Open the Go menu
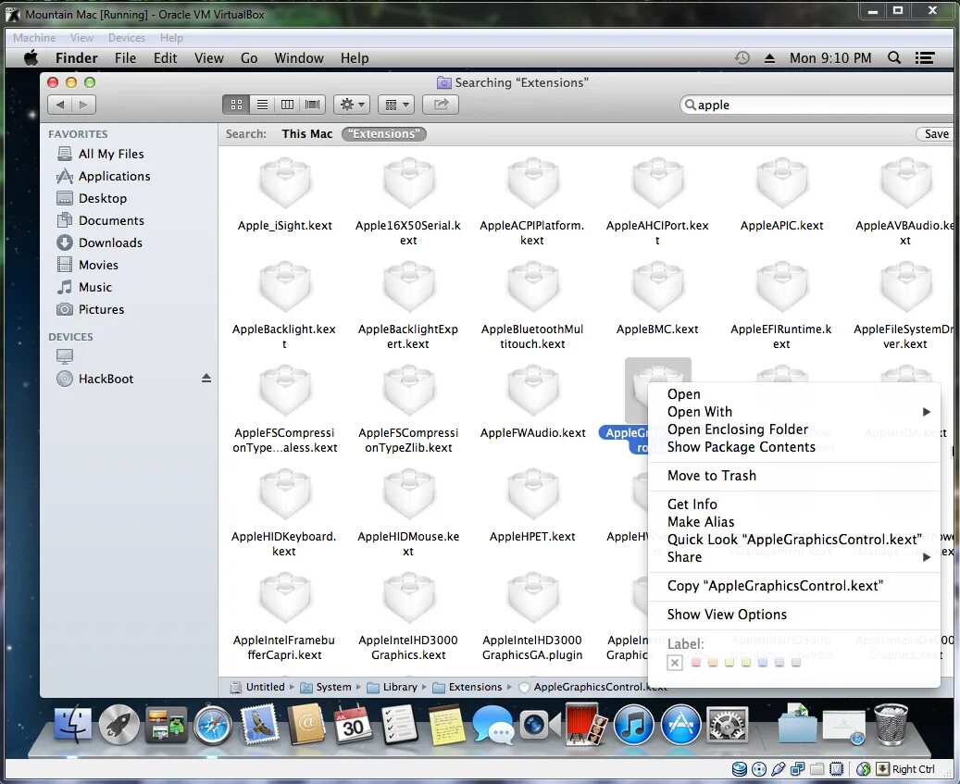This screenshot has width=960, height=784. pos(249,58)
